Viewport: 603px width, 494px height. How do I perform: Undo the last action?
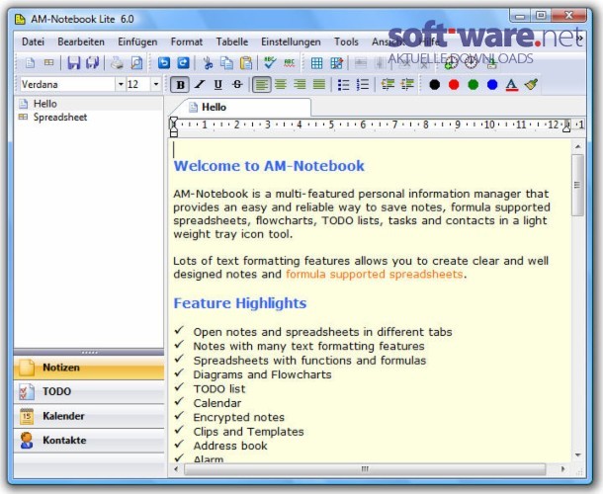coord(164,63)
